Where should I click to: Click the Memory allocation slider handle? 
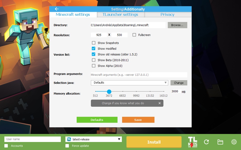[109, 91]
